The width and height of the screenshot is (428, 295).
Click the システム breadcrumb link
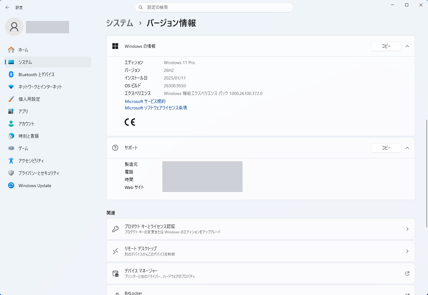120,23
